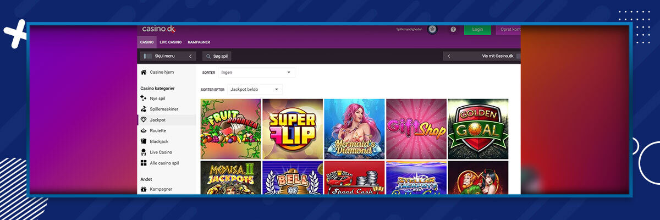This screenshot has height=220, width=660.
Task: Click the Vis mit Casino.dk left chevron
Action: pyautogui.click(x=449, y=56)
